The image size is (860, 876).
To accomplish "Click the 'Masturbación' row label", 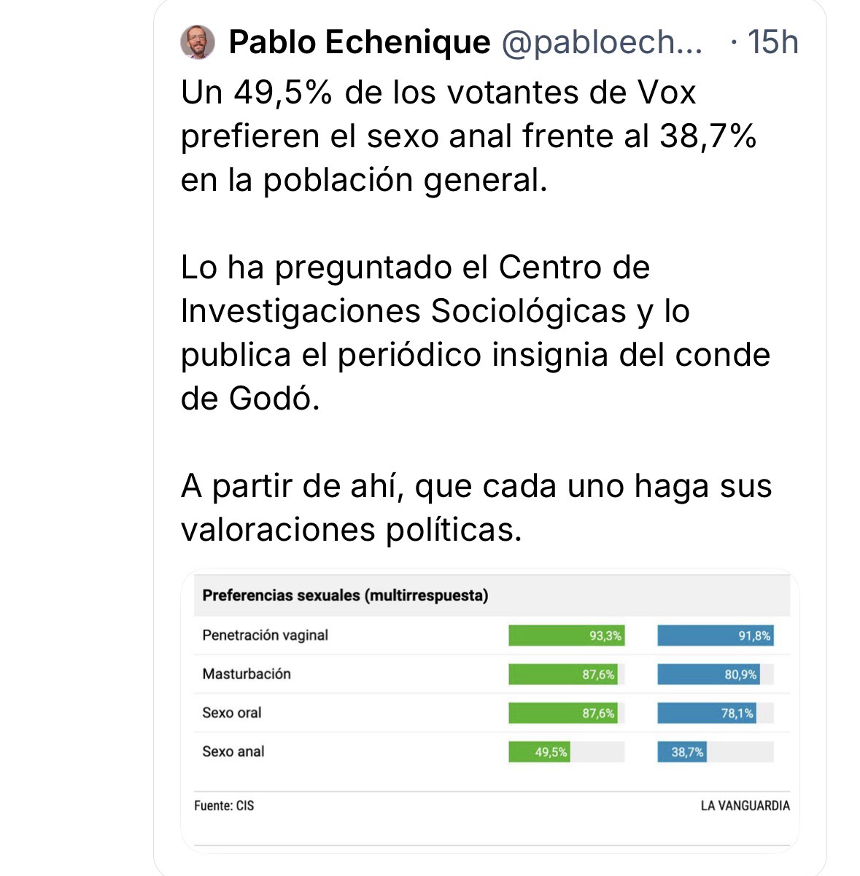I will (246, 674).
